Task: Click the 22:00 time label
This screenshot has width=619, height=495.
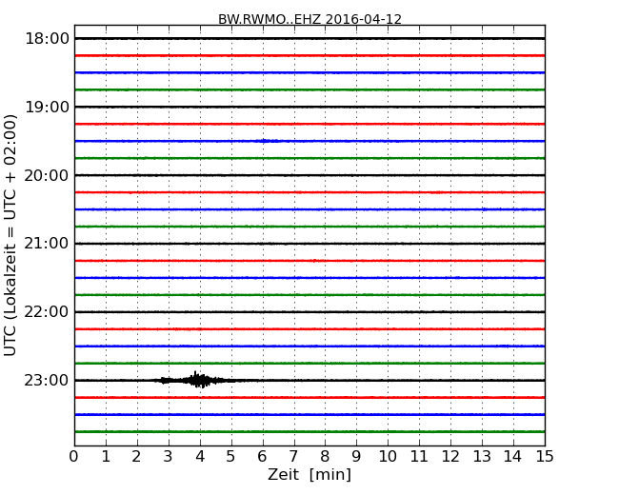Action: (47, 312)
